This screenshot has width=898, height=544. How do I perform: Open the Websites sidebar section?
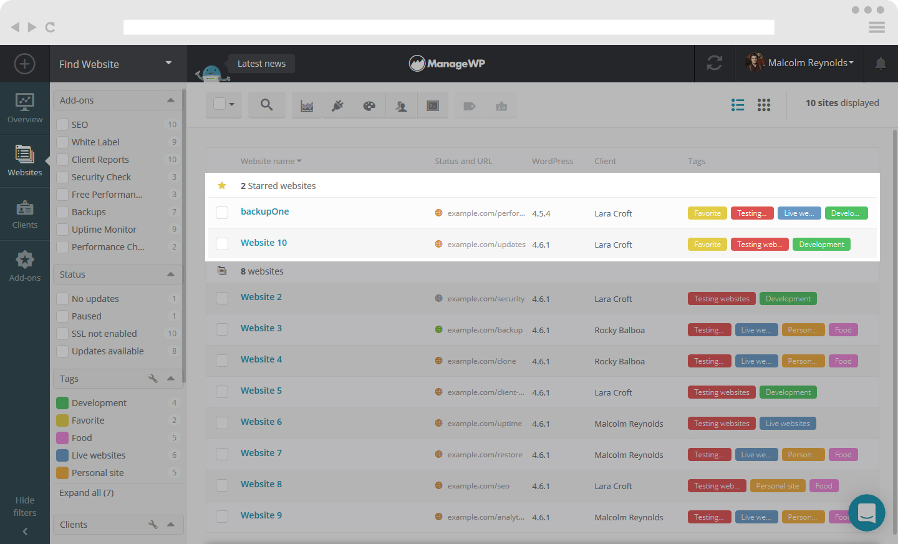click(25, 161)
